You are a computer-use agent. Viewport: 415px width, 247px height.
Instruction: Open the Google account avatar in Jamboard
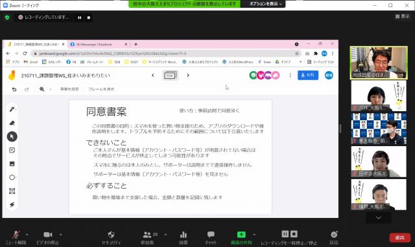coord(329,75)
